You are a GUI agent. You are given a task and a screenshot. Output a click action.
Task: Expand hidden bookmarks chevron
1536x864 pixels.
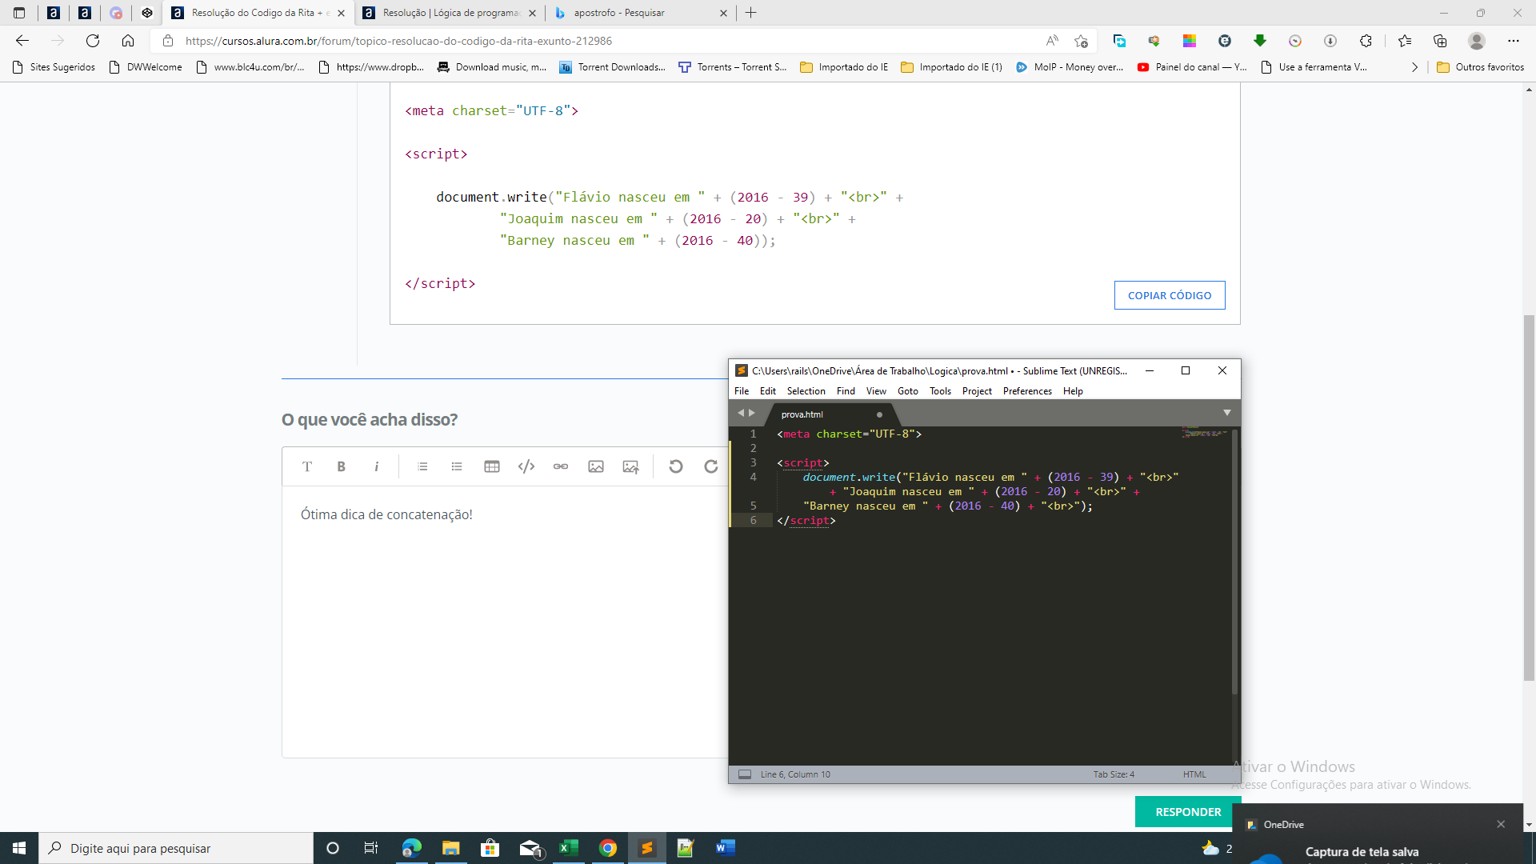point(1414,67)
